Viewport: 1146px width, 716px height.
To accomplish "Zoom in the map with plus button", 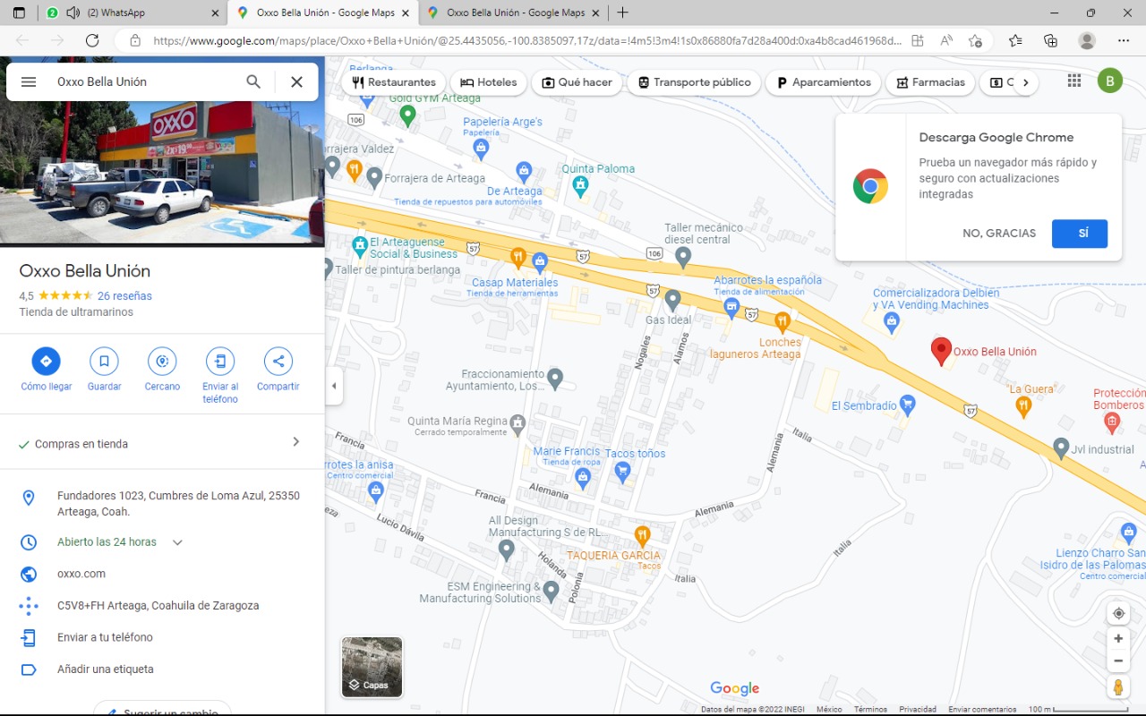I will pyautogui.click(x=1118, y=639).
